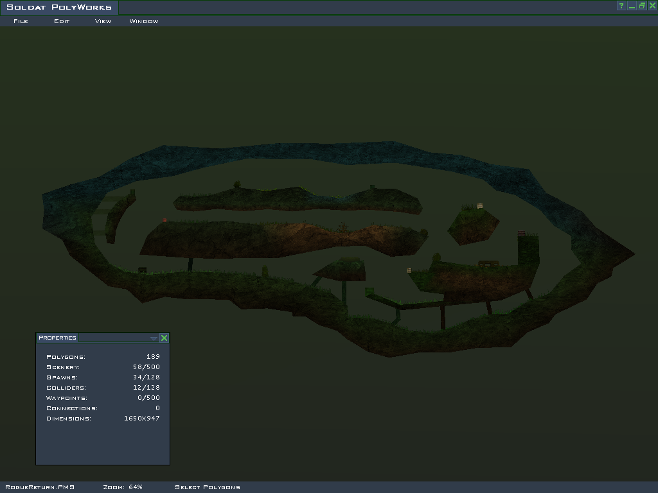Click the Select Polygons status text
Screen dimensions: 658x493
208,487
